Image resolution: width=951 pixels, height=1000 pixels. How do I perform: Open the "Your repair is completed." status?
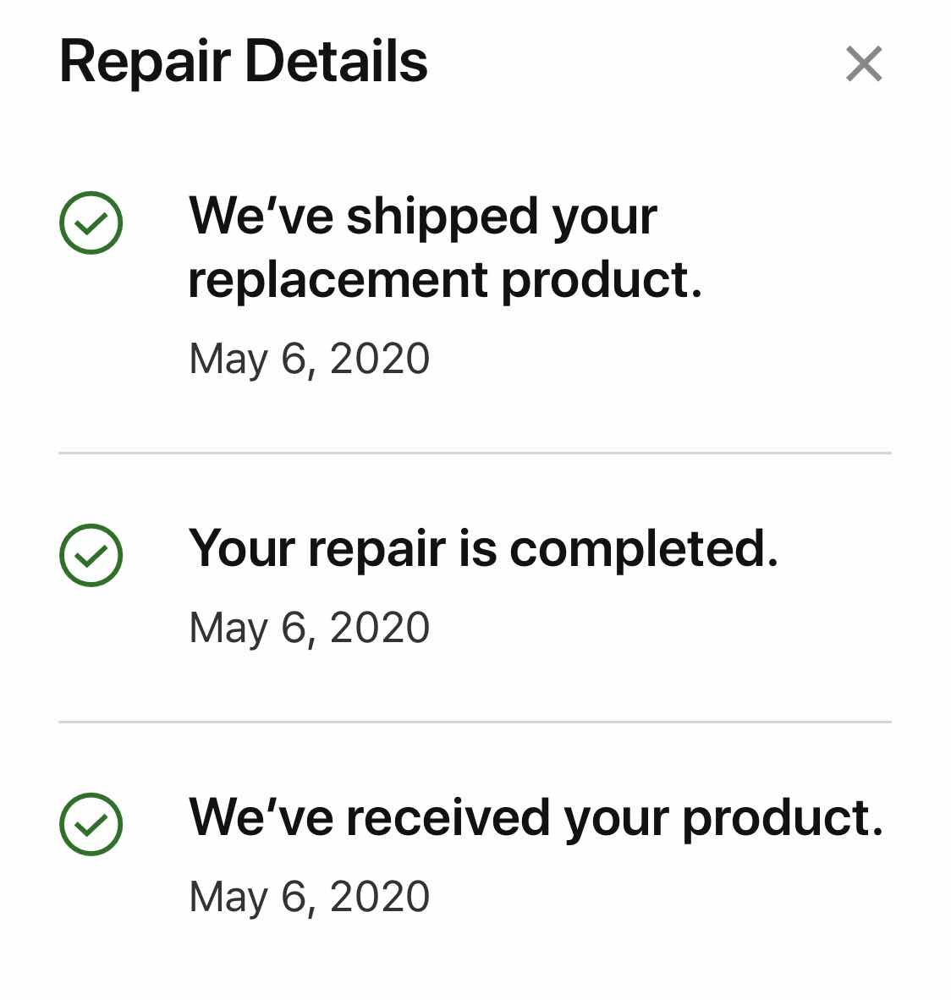(483, 550)
